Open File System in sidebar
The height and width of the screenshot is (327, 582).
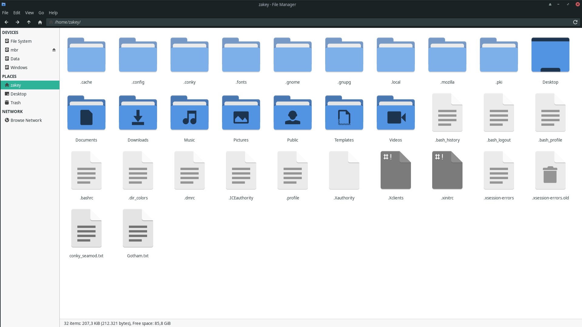coord(21,41)
